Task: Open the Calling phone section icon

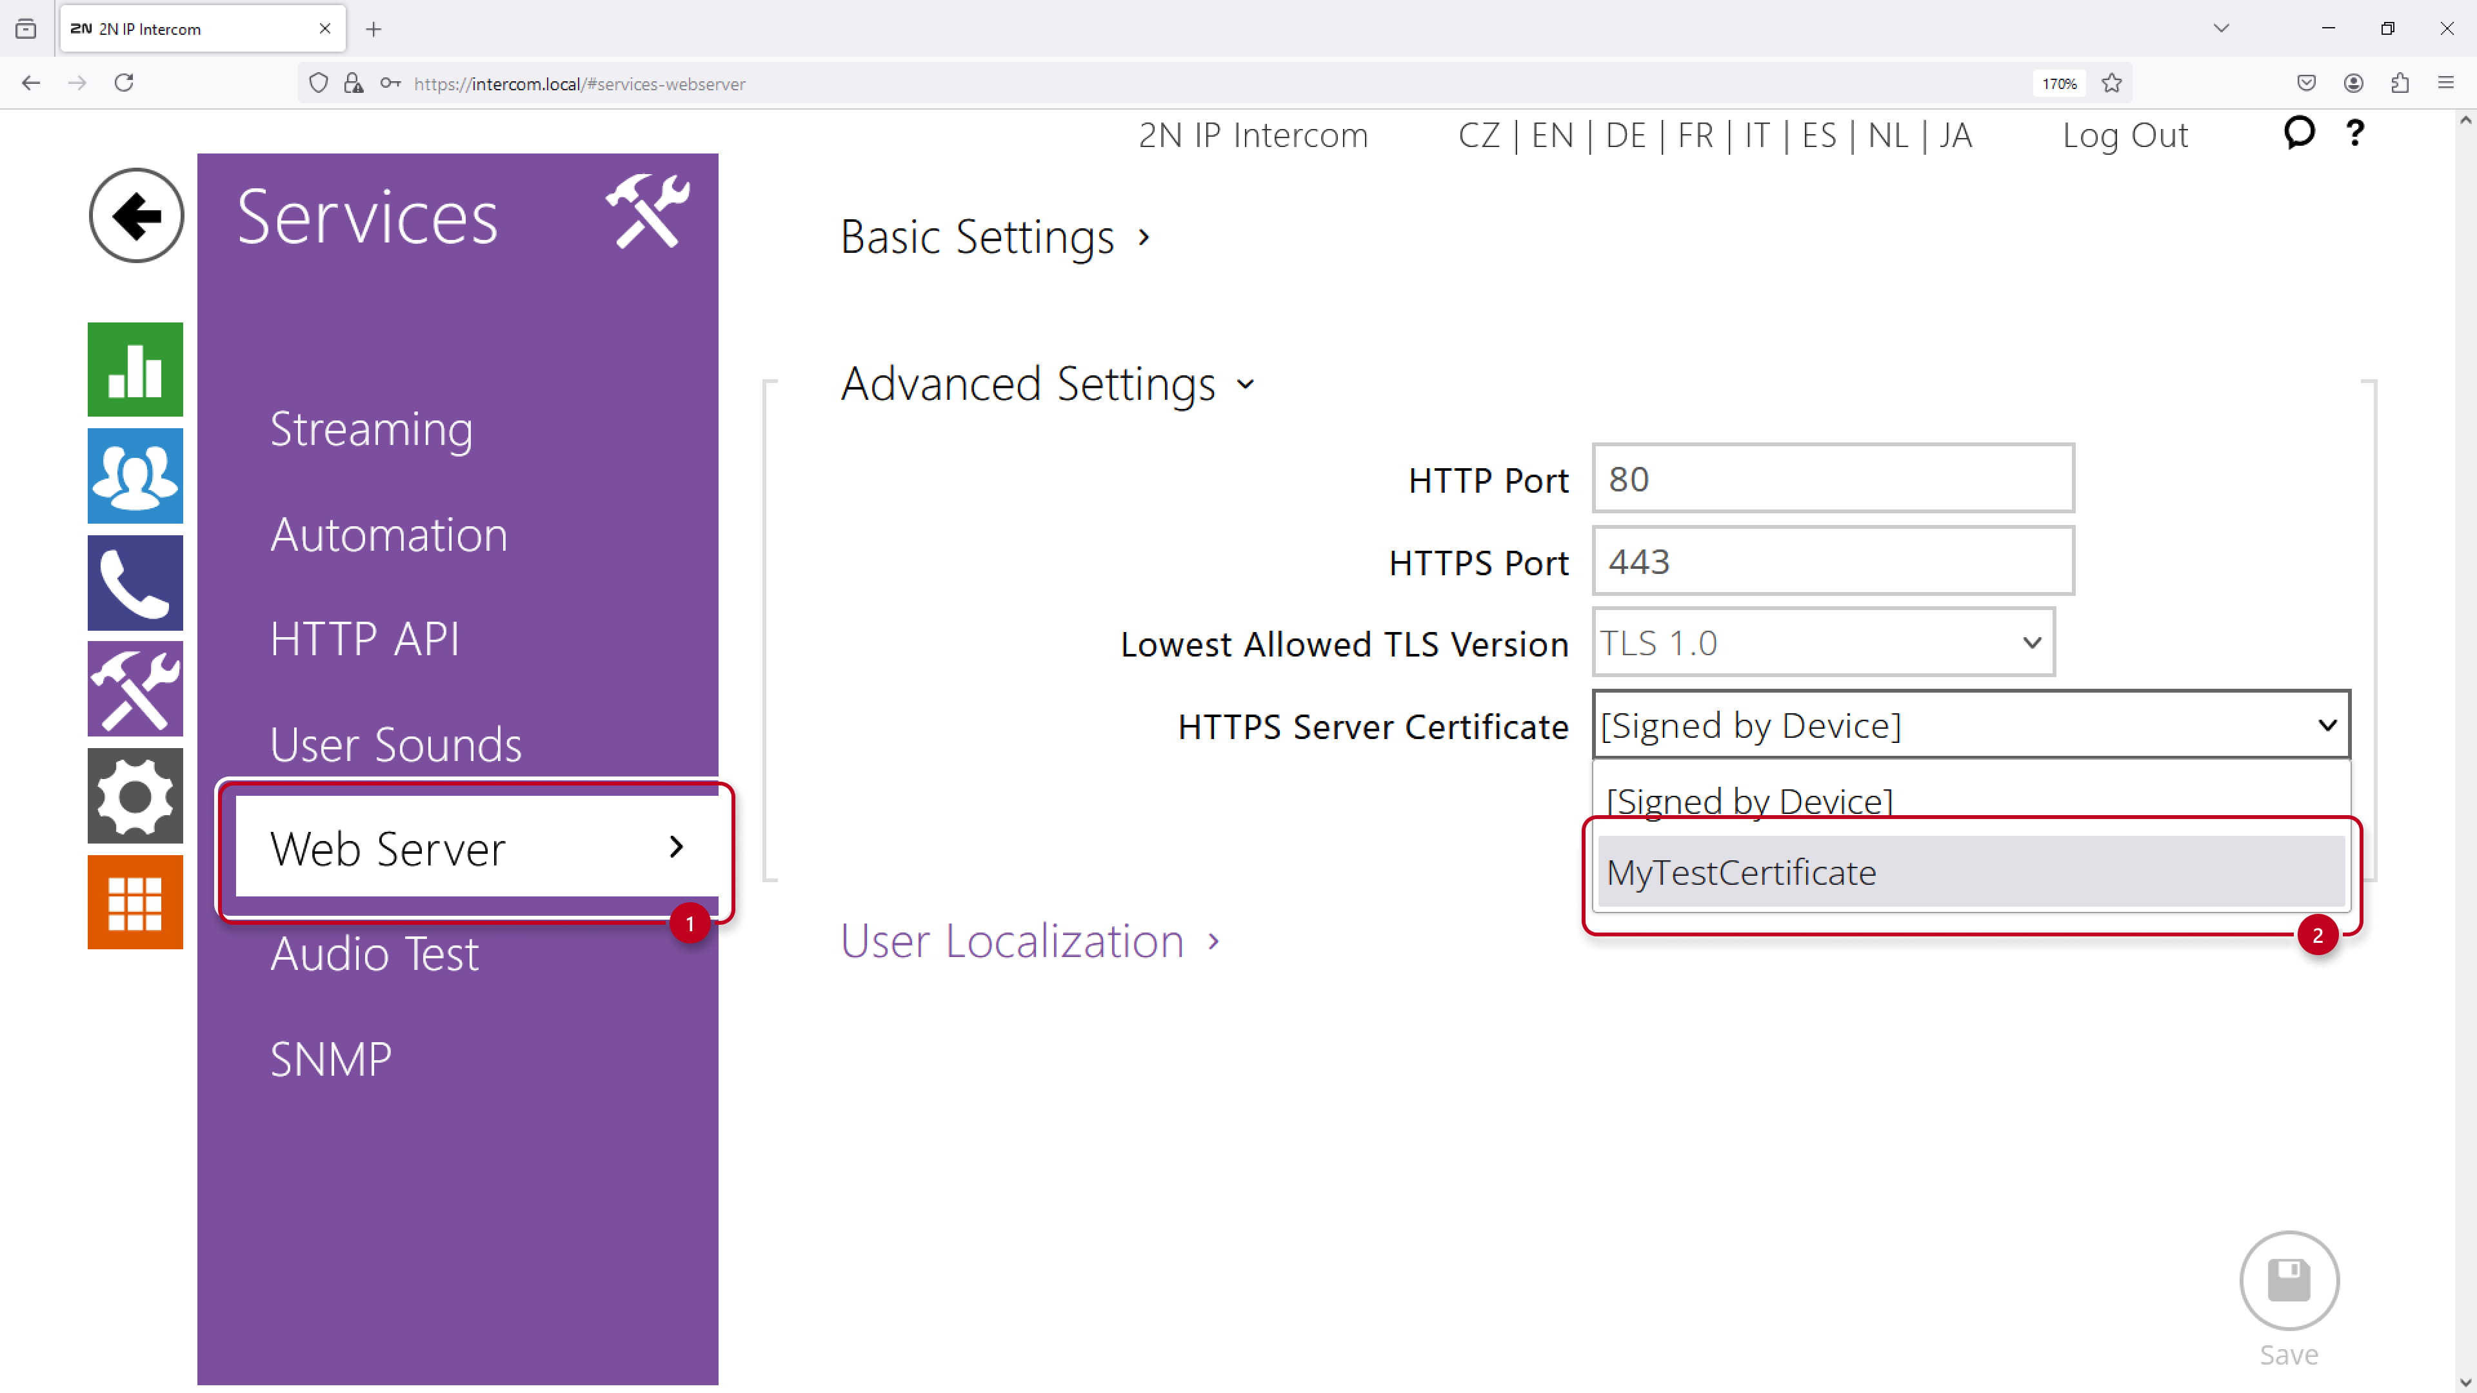Action: 135,582
